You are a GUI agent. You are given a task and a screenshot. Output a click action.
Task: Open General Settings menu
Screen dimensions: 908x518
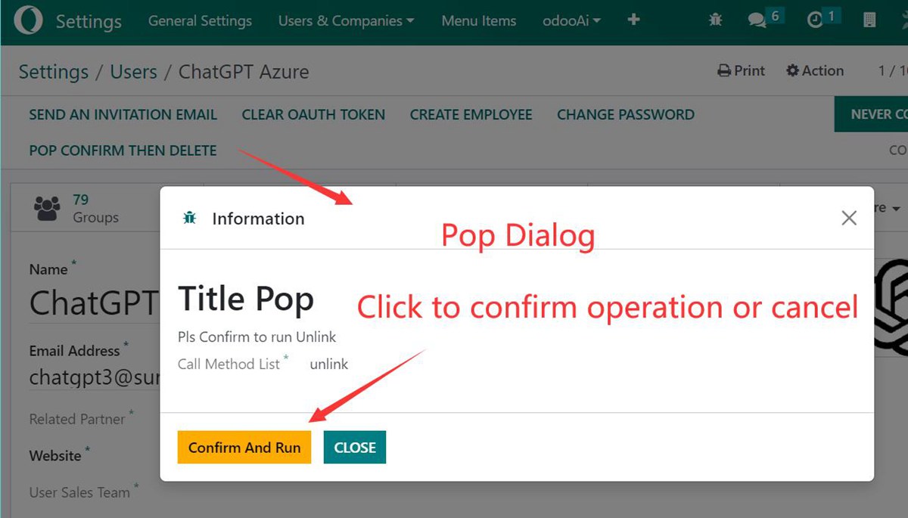point(200,20)
